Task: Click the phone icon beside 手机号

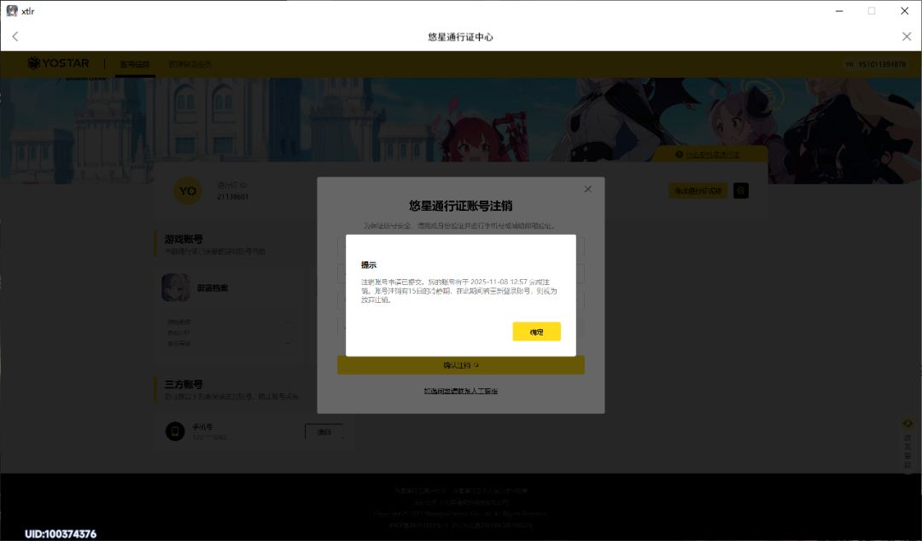Action: click(175, 432)
